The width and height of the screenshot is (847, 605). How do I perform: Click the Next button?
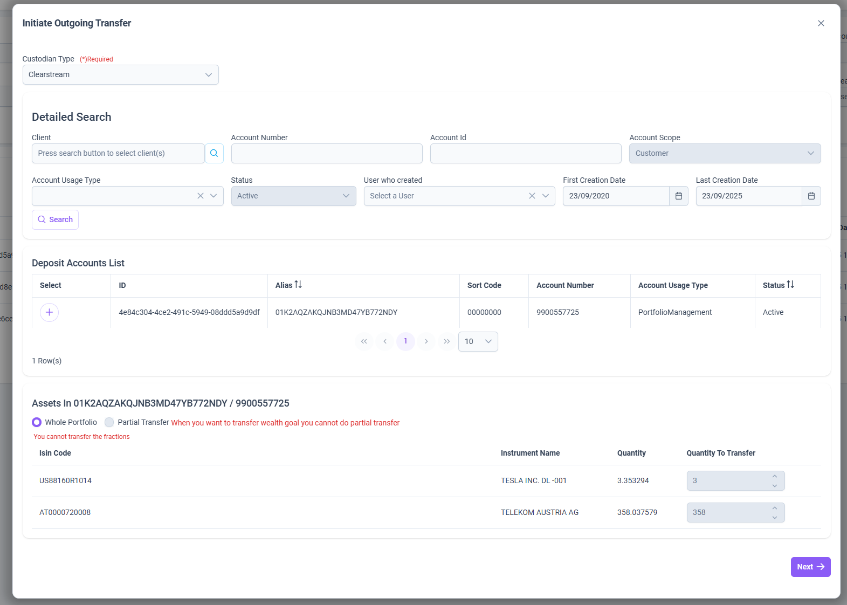810,567
